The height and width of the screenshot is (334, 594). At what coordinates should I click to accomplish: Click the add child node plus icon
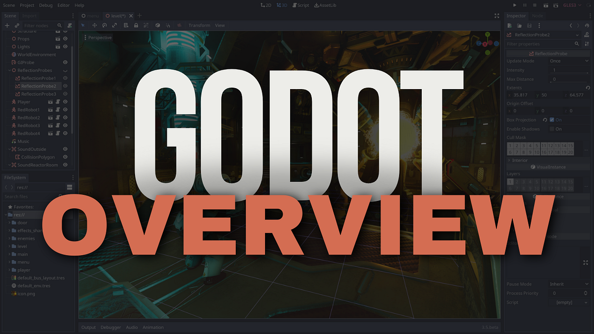coord(7,25)
